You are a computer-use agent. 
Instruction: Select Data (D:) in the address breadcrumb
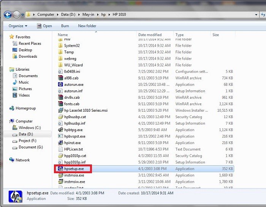(68, 14)
